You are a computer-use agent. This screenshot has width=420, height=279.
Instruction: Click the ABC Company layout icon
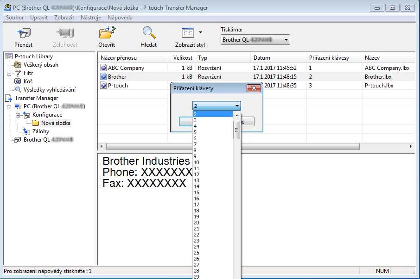pyautogui.click(x=103, y=68)
